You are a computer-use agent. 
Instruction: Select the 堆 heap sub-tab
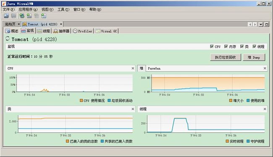pyautogui.click(x=142, y=68)
